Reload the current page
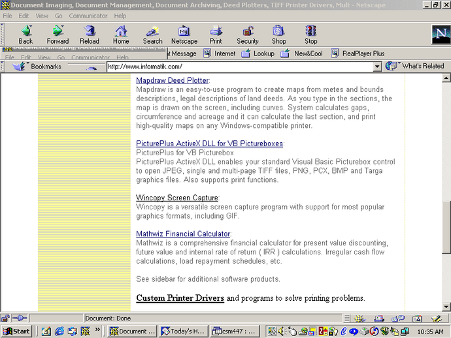This screenshot has height=338, width=451. tap(90, 35)
